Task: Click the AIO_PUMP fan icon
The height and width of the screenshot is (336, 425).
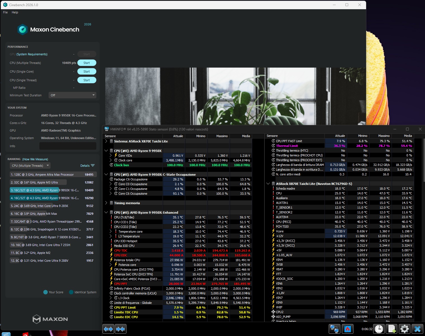Action: tap(273, 317)
